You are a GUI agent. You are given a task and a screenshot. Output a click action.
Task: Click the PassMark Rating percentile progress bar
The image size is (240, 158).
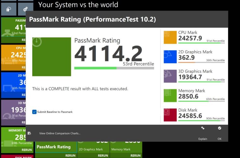pos(114,68)
